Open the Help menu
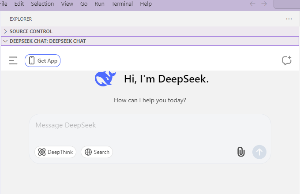The height and width of the screenshot is (194, 300). pyautogui.click(x=146, y=4)
